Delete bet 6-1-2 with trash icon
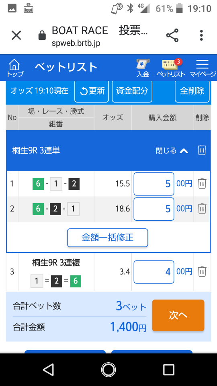Image resolution: width=217 pixels, height=386 pixels. pos(202,184)
